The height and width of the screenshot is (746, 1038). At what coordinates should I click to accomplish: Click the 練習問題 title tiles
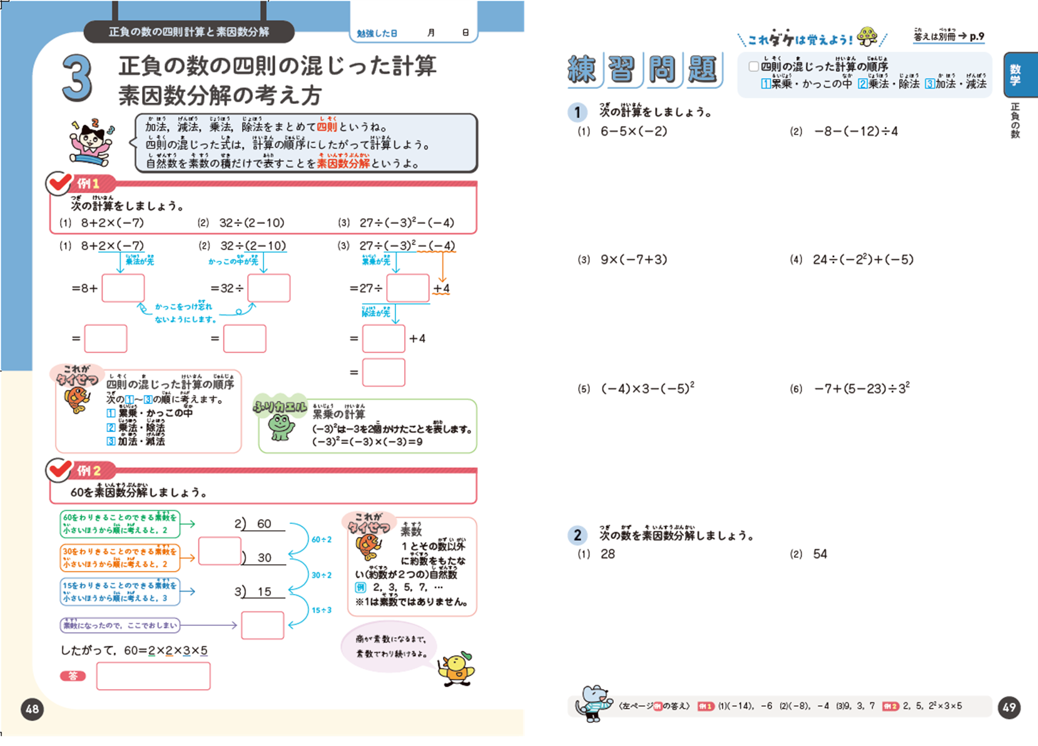pos(644,69)
